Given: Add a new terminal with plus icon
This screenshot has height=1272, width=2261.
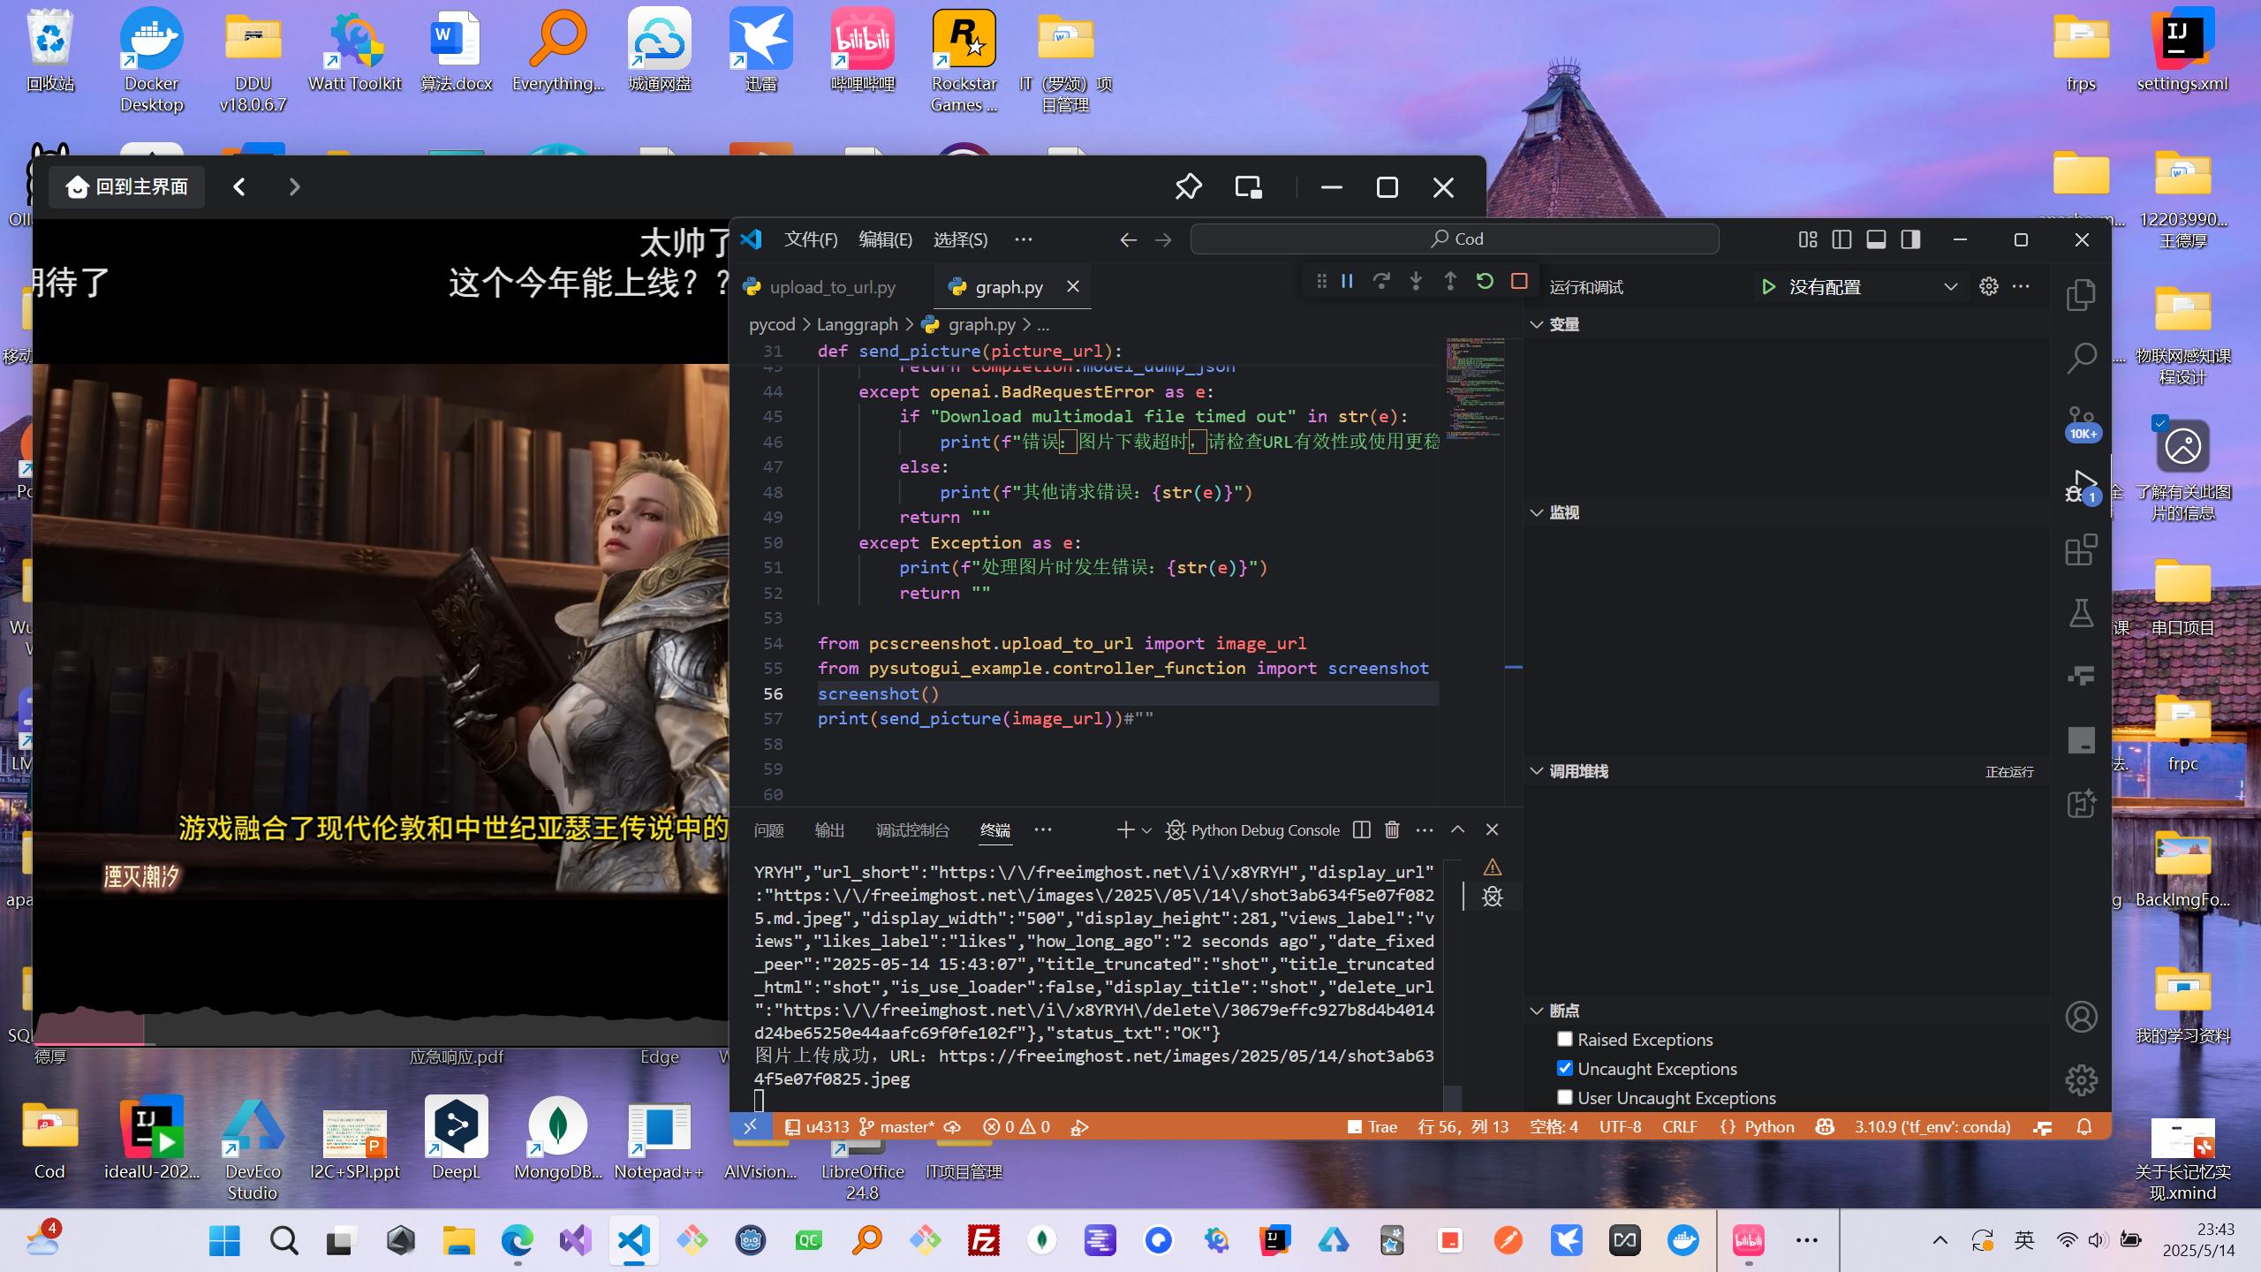Looking at the screenshot, I should click(1124, 829).
